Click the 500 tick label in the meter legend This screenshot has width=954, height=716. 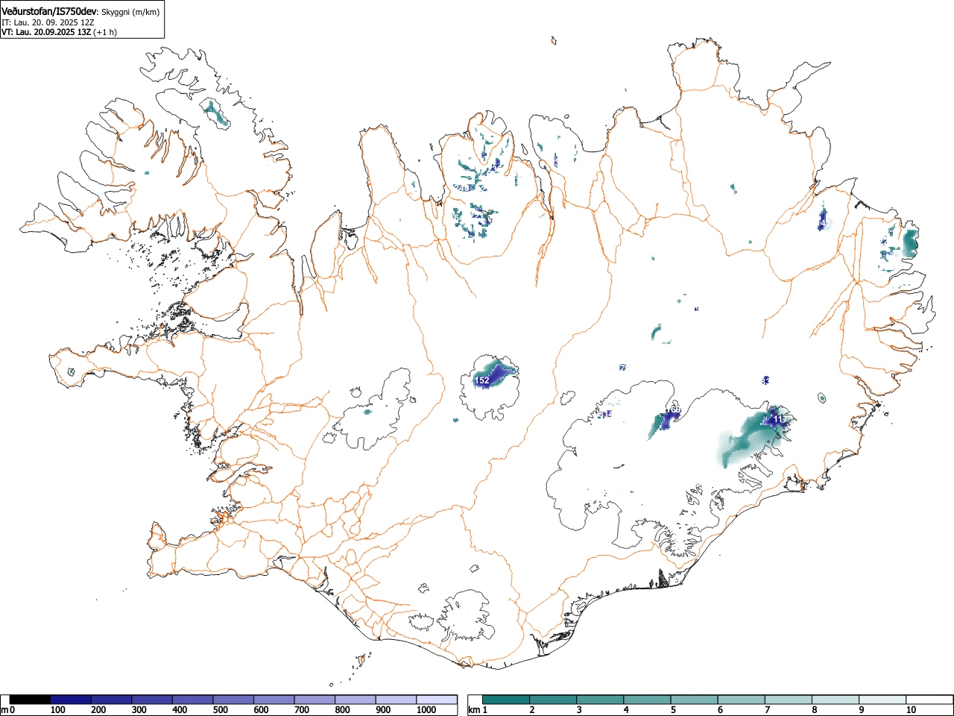[x=221, y=710]
